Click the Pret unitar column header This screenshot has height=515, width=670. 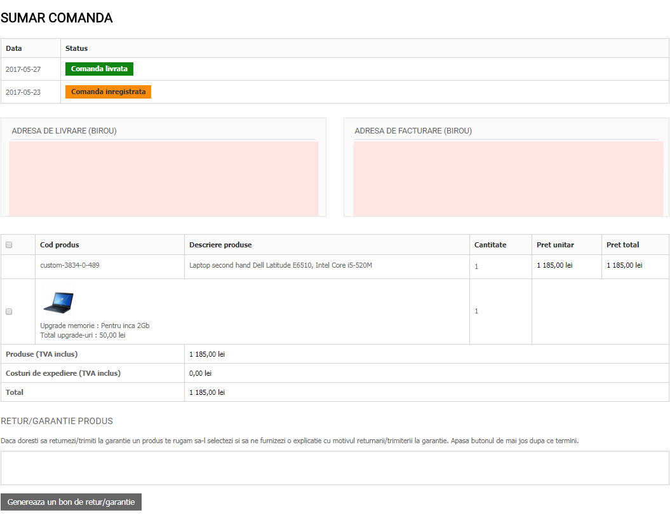pos(555,245)
